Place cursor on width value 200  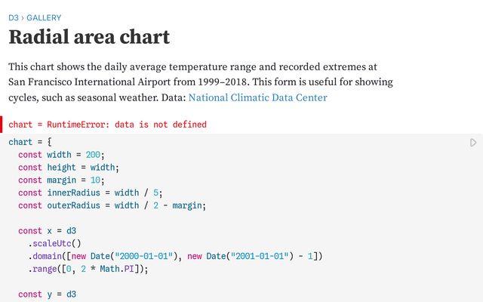pyautogui.click(x=93, y=155)
